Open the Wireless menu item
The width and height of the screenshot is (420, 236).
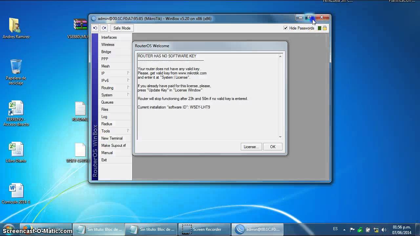point(115,45)
